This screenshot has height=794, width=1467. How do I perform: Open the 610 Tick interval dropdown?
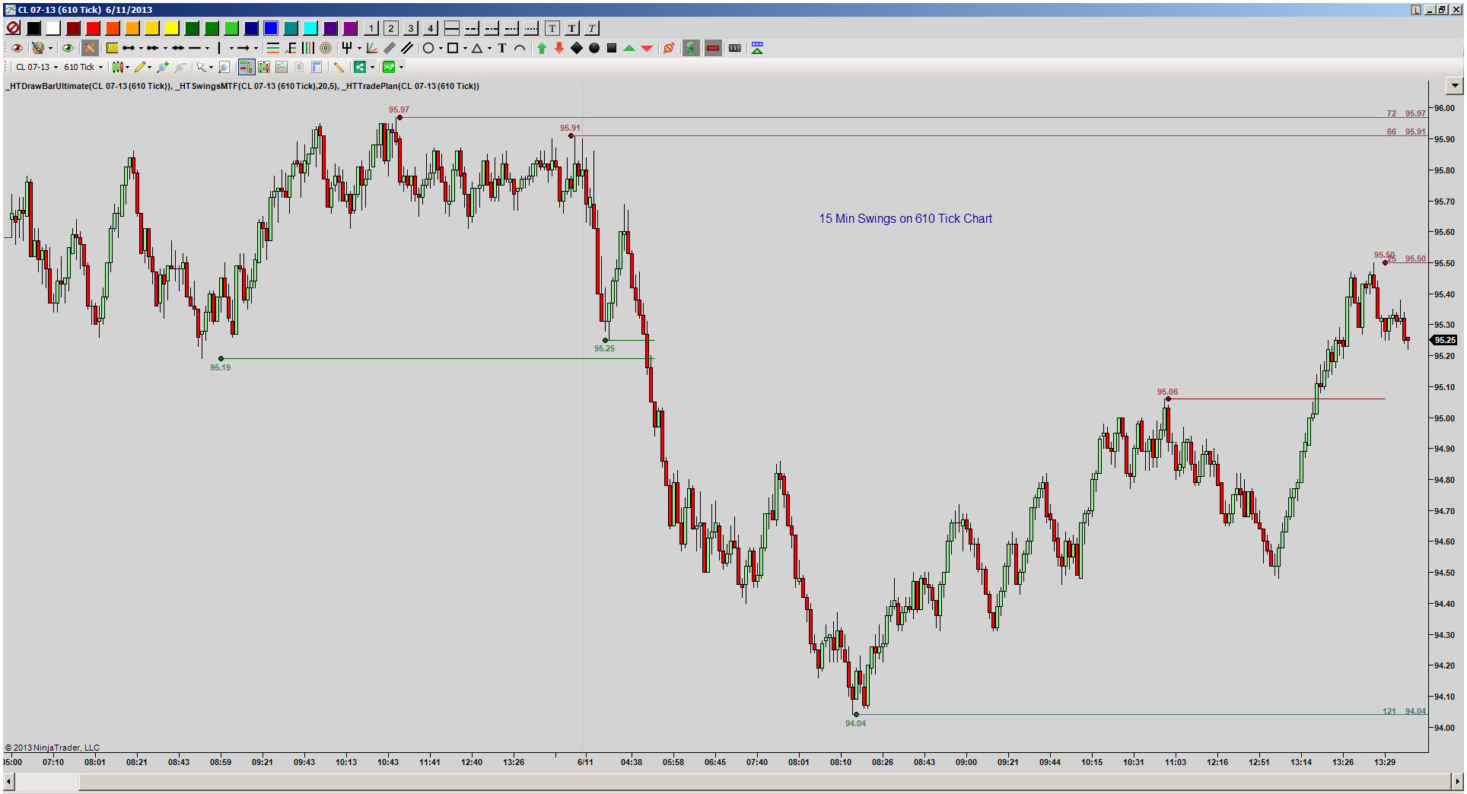click(100, 67)
